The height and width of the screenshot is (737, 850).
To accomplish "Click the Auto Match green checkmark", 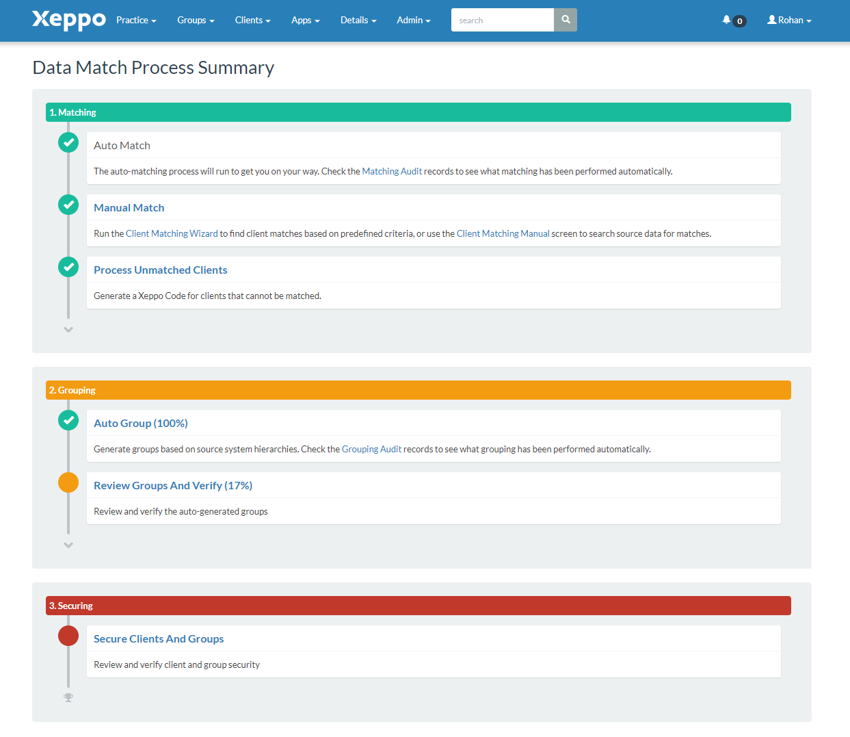I will pos(68,142).
